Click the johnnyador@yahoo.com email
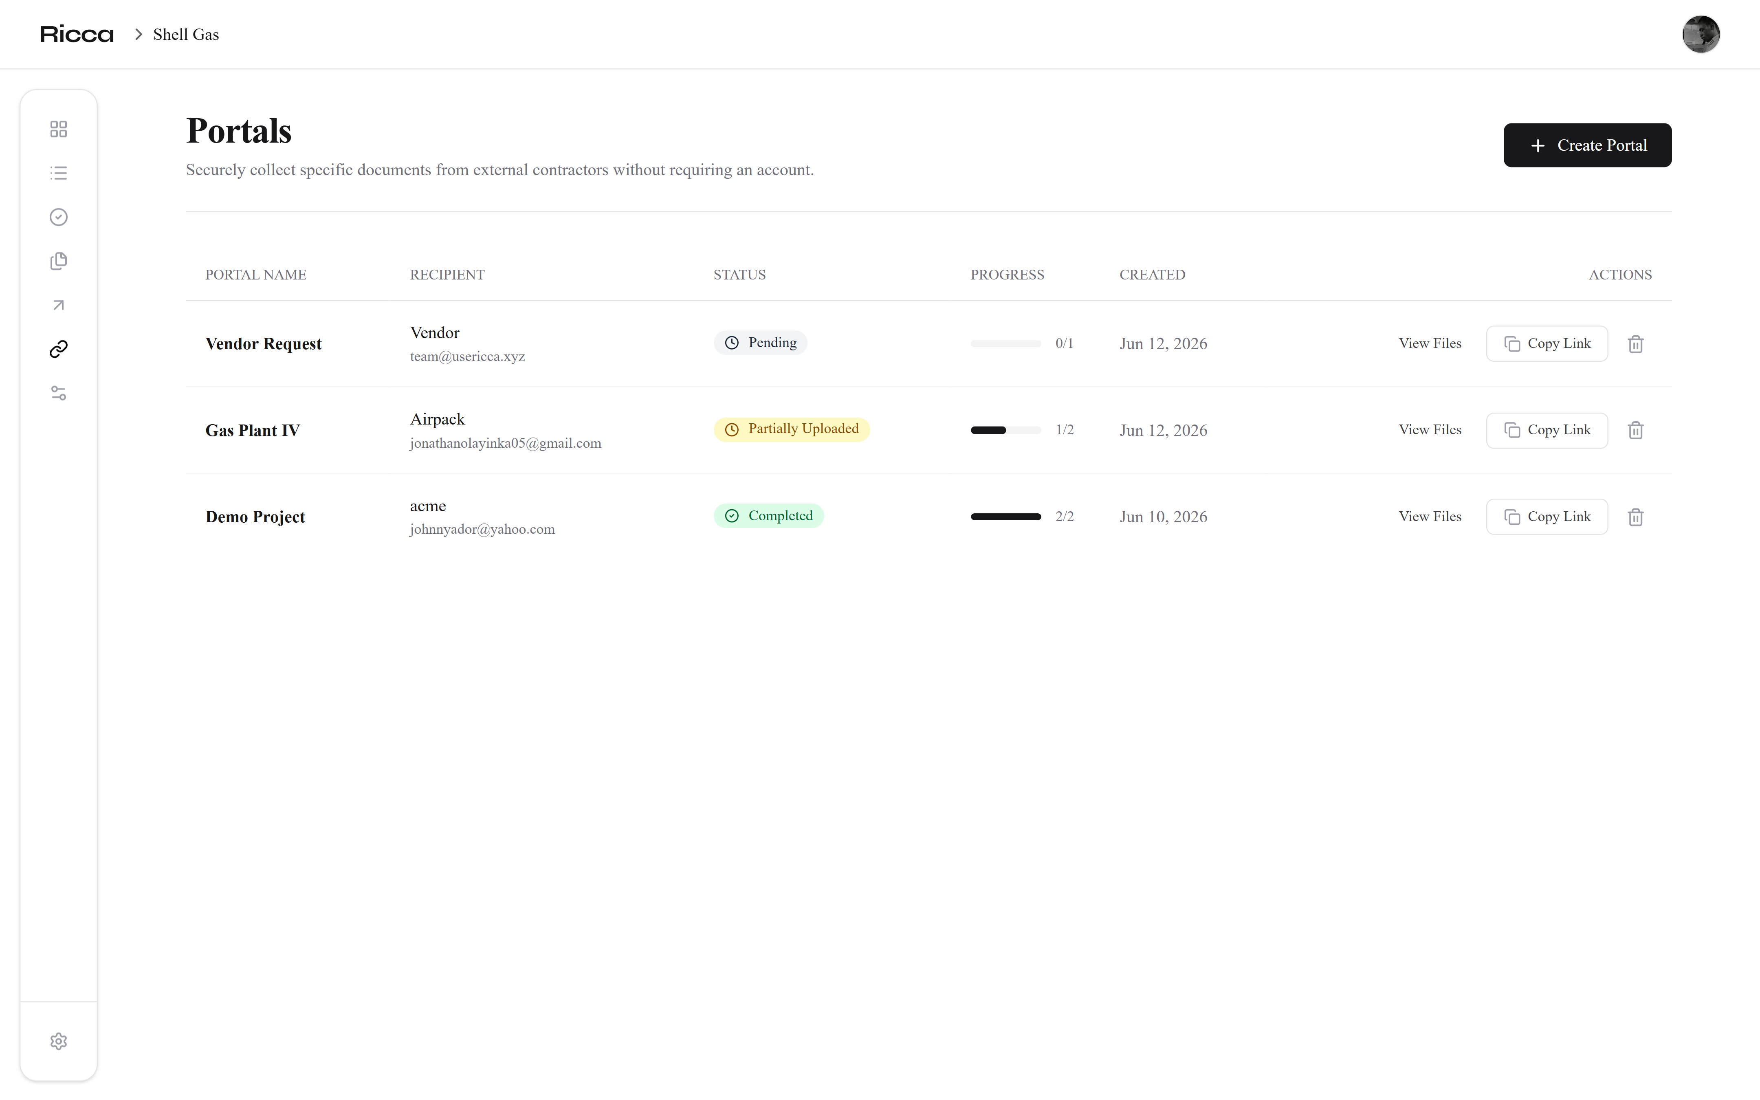 pyautogui.click(x=482, y=529)
